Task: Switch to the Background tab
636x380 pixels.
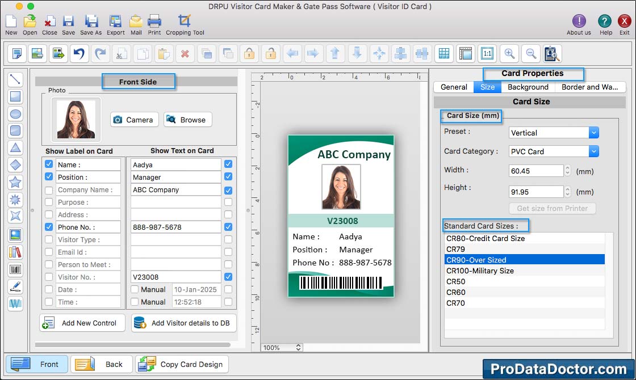Action: coord(528,87)
